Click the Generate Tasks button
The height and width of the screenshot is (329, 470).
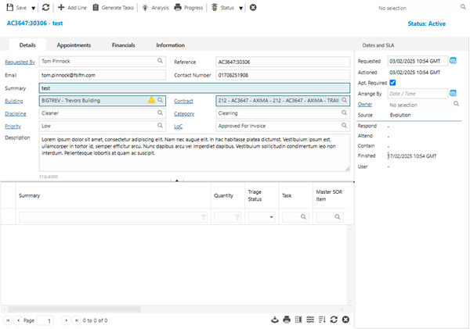[114, 7]
